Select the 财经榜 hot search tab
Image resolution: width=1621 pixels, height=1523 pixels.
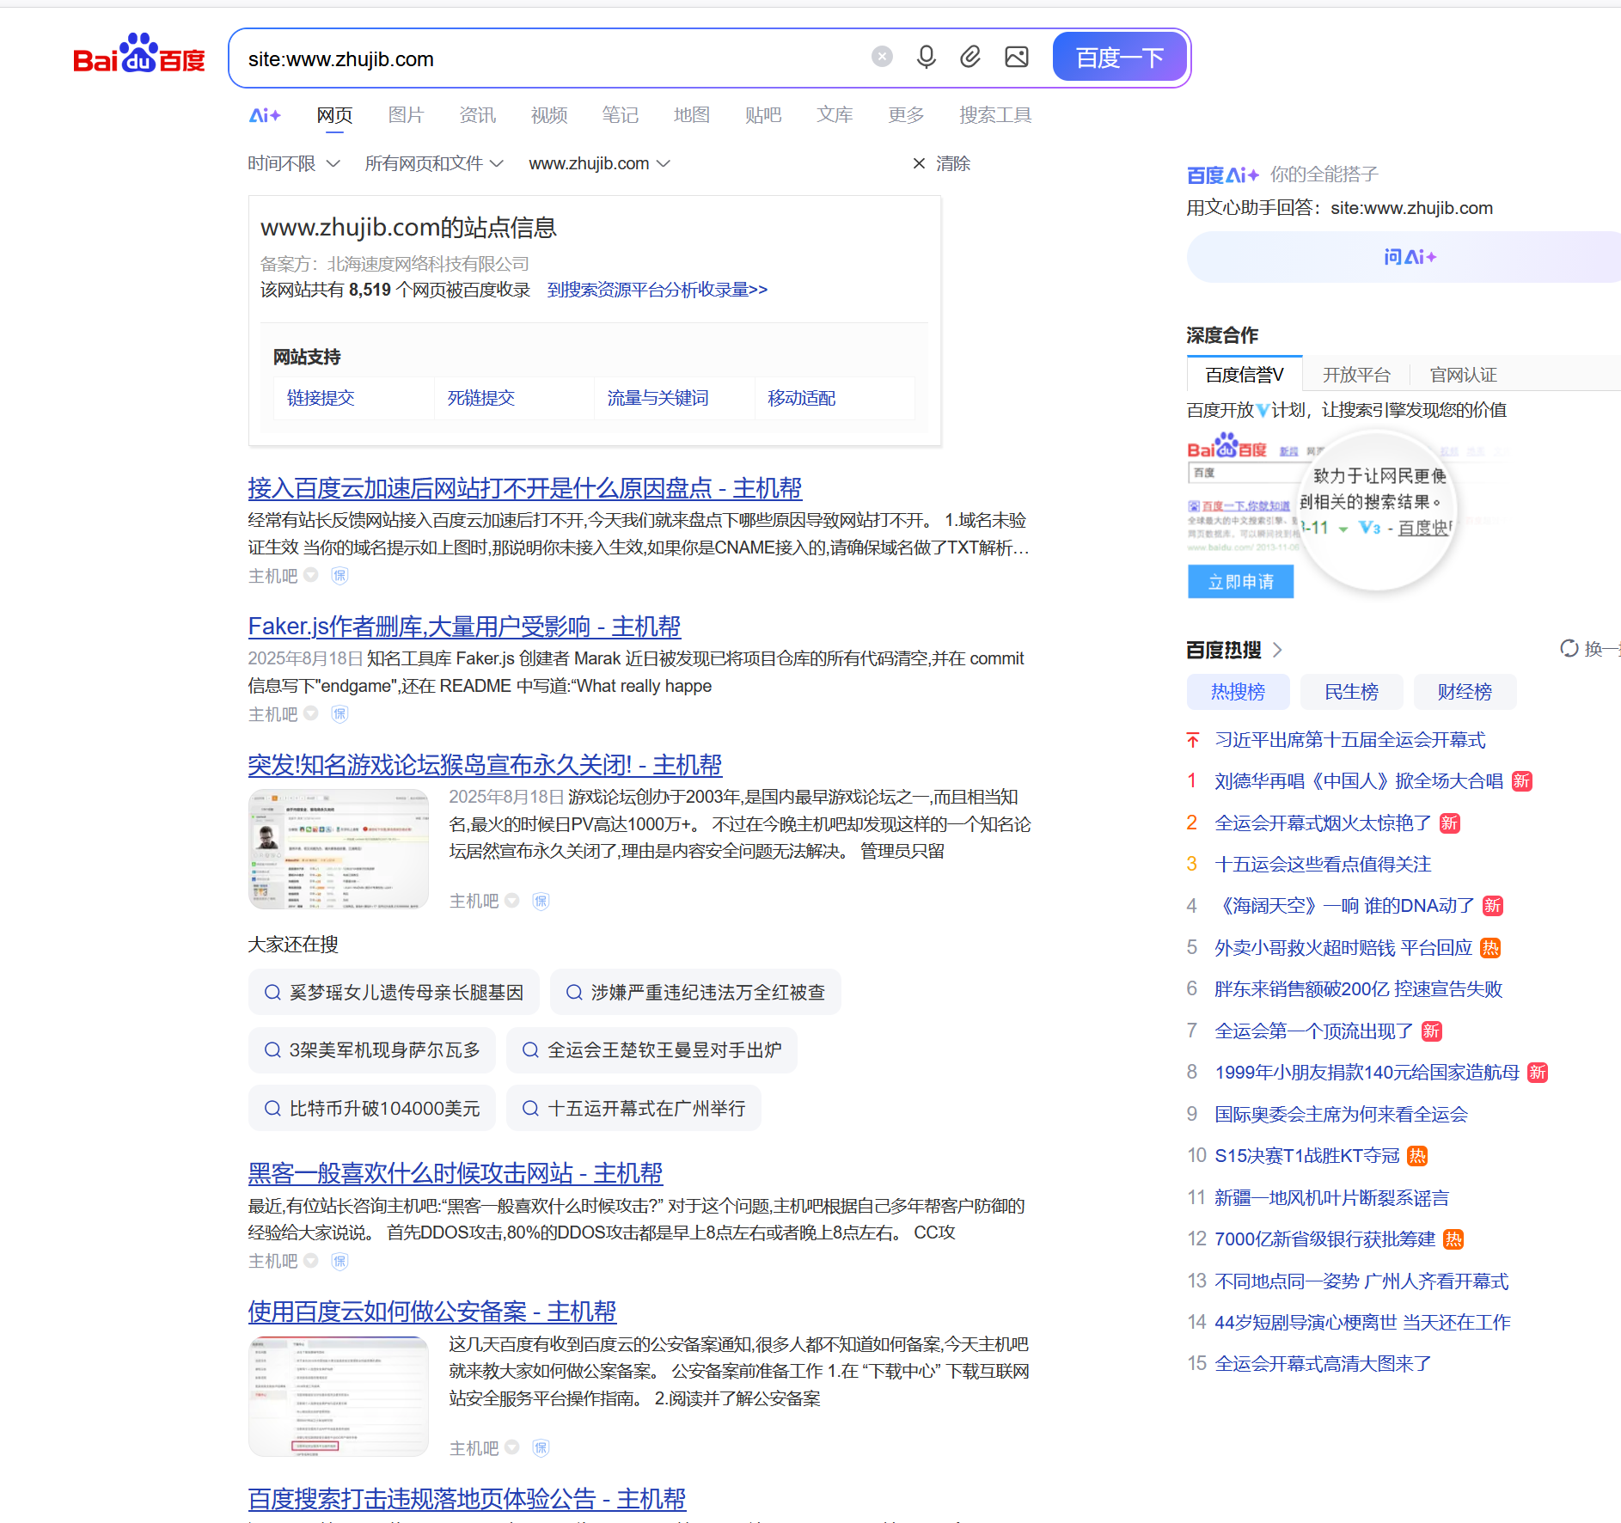click(1464, 692)
